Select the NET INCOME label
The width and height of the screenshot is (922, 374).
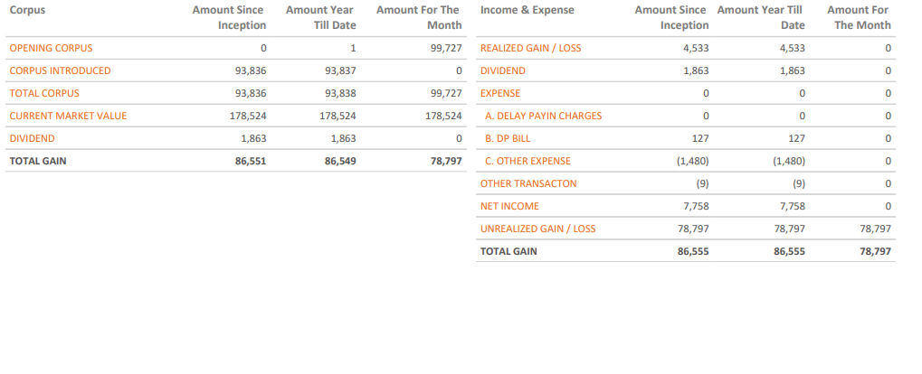pyautogui.click(x=509, y=206)
